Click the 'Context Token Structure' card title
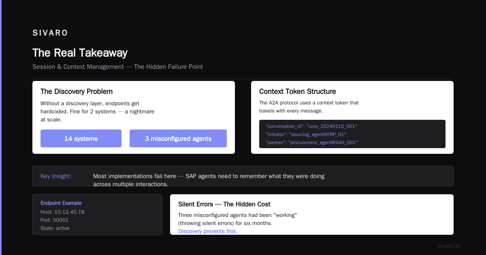The height and width of the screenshot is (255, 486). tap(298, 91)
